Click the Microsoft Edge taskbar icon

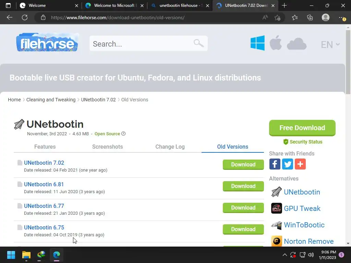(57, 255)
